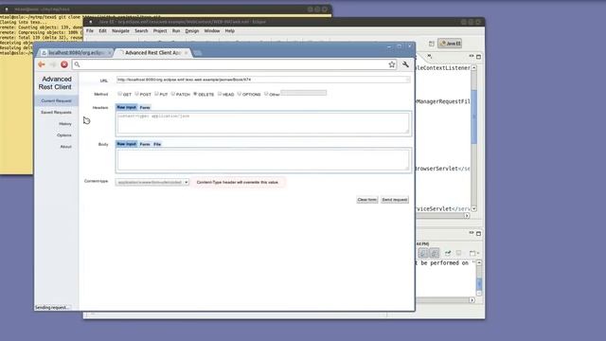The width and height of the screenshot is (606, 341).
Task: Open Eclipse Project menu
Action: pos(160,31)
